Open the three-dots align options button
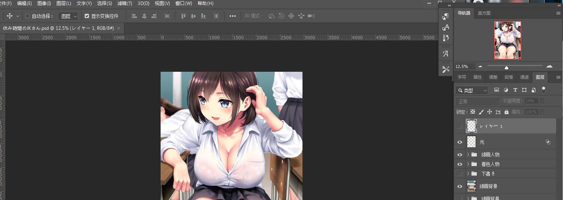This screenshot has height=200, width=563. tap(233, 16)
